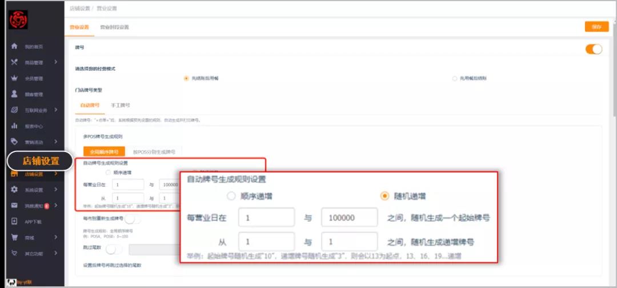Click the 营销活动 tag icon

click(15, 142)
